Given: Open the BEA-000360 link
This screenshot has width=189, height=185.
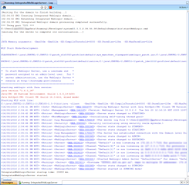Looking at the screenshot, I should (x=87, y=169).
